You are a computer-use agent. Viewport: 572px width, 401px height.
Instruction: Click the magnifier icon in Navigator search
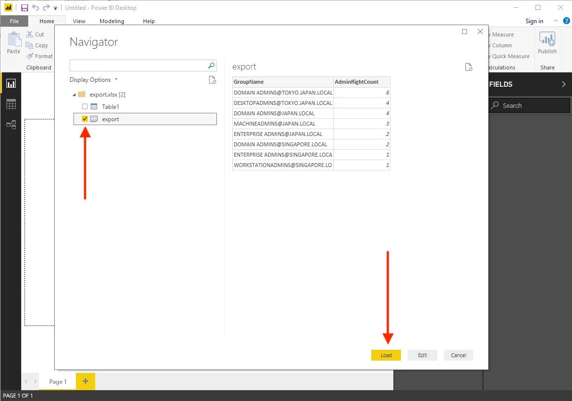pos(211,66)
